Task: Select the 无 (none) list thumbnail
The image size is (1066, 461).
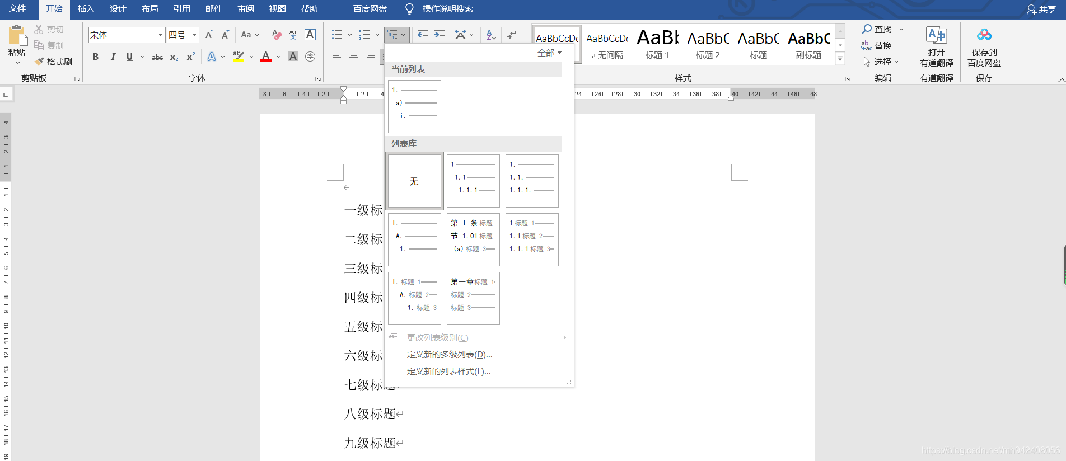Action: pos(414,181)
